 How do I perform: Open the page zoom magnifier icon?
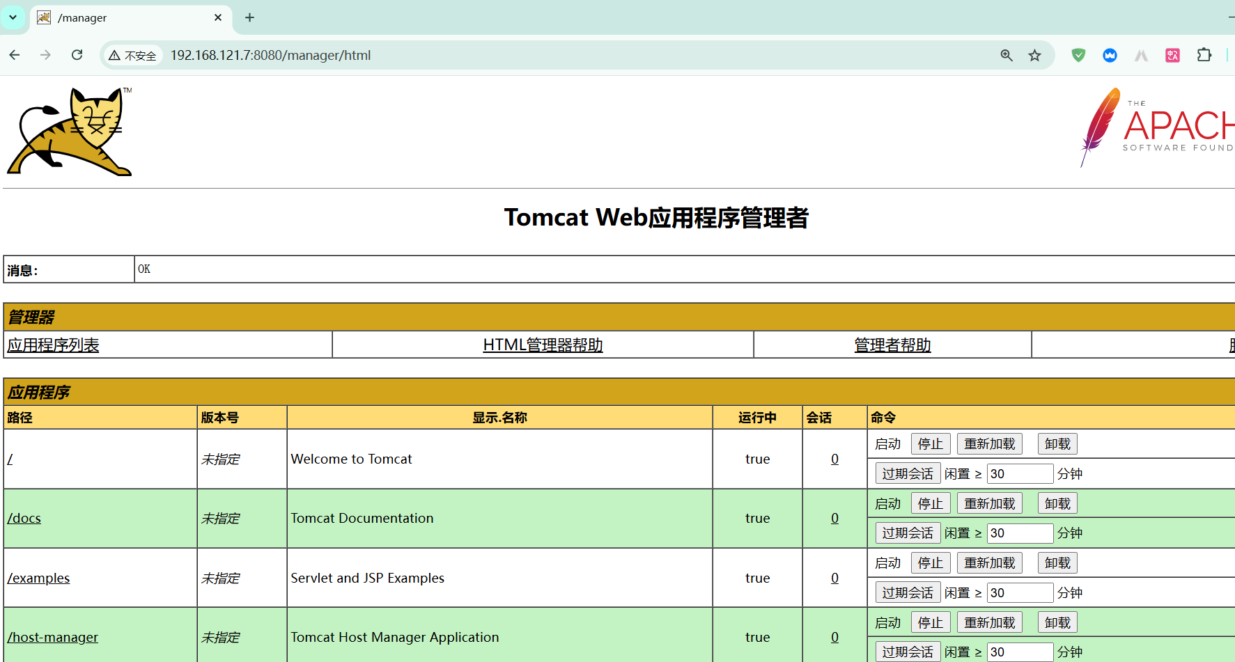(1007, 55)
